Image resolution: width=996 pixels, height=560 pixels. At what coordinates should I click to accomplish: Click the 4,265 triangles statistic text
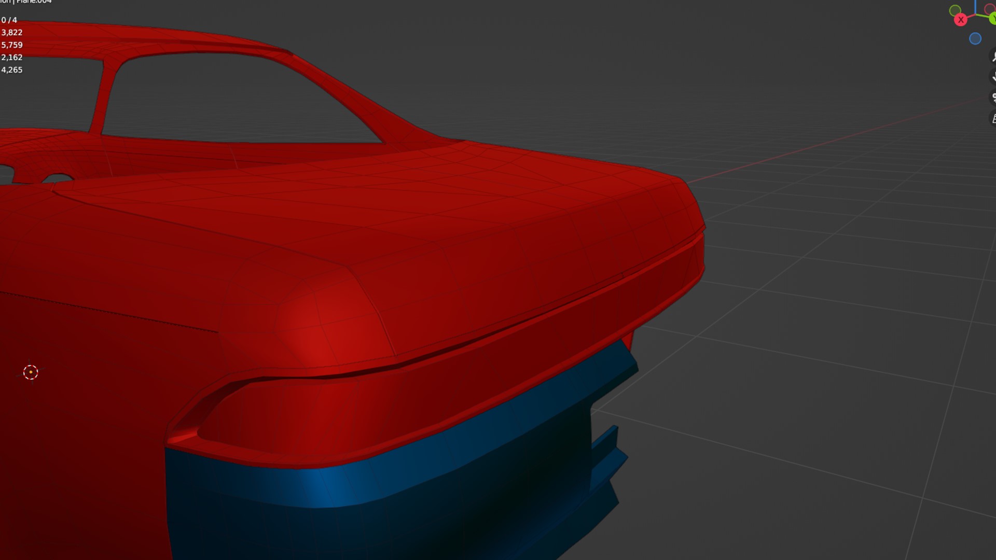click(11, 70)
